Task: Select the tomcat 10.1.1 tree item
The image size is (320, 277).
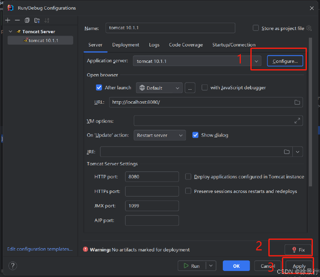Action: [40, 40]
